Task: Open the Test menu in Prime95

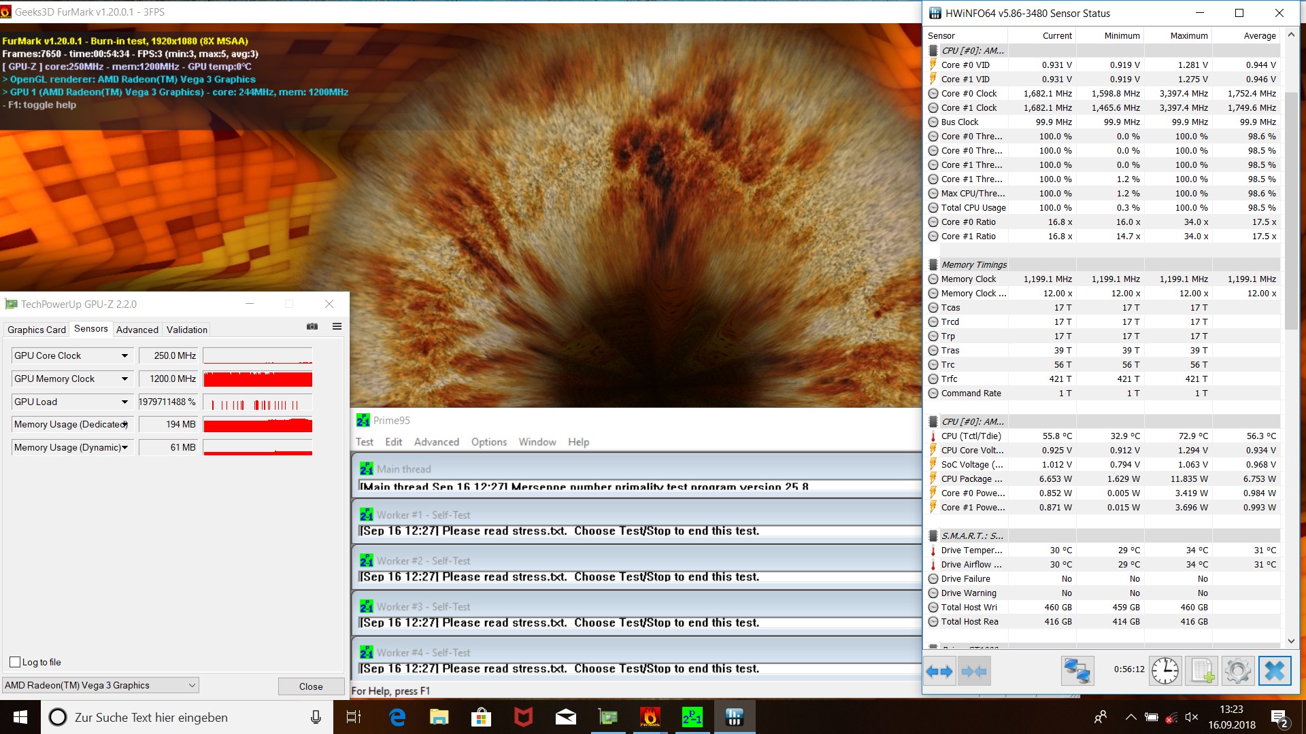Action: point(365,442)
